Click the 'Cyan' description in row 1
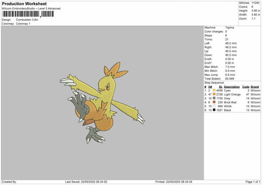The height and width of the screenshot is (185, 262). [227, 90]
